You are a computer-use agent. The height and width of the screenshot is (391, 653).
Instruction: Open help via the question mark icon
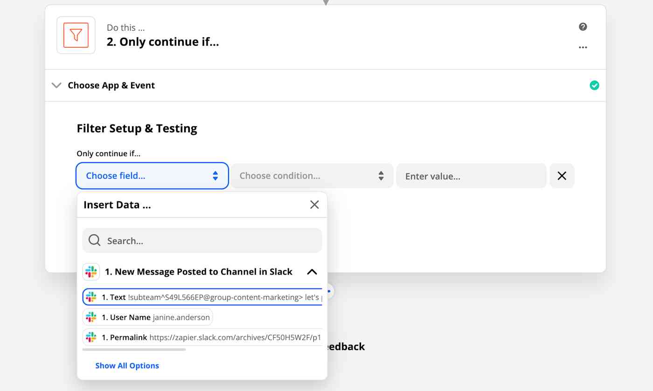[x=583, y=27]
